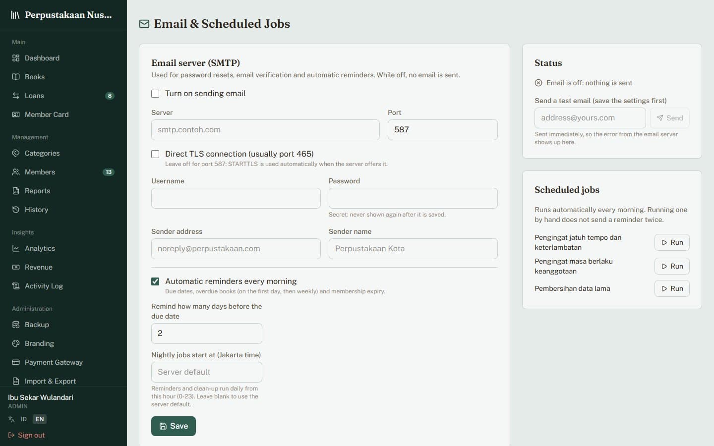This screenshot has width=714, height=446.
Task: Click the Analytics chart icon
Action: point(16,248)
